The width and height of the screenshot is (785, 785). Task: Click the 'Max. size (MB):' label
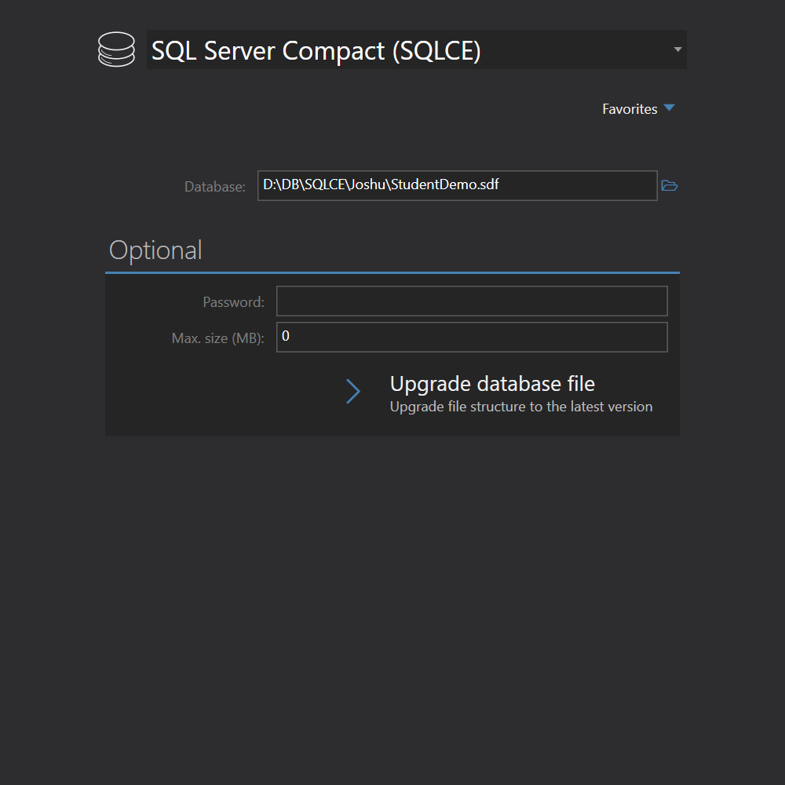(217, 338)
